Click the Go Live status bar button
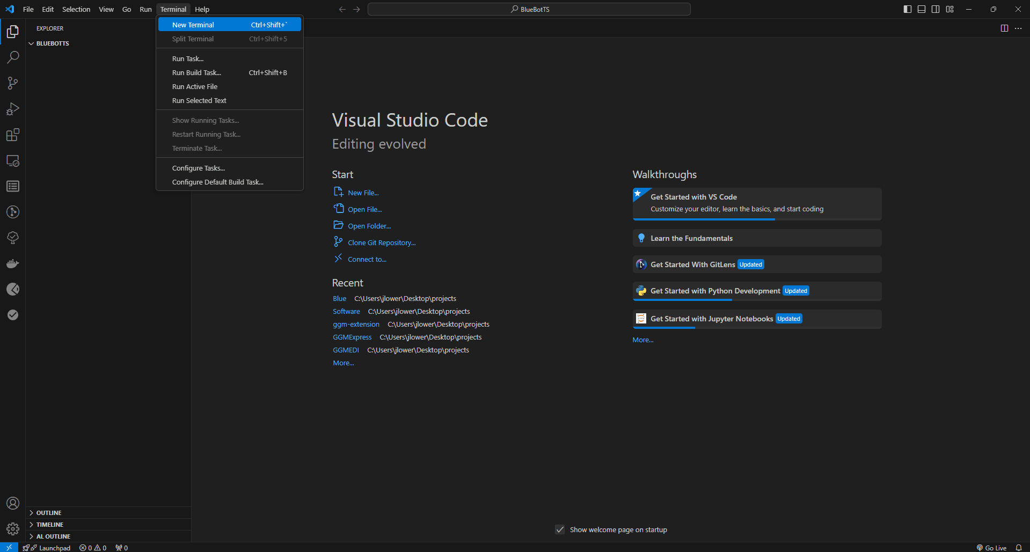The image size is (1030, 552). (991, 548)
